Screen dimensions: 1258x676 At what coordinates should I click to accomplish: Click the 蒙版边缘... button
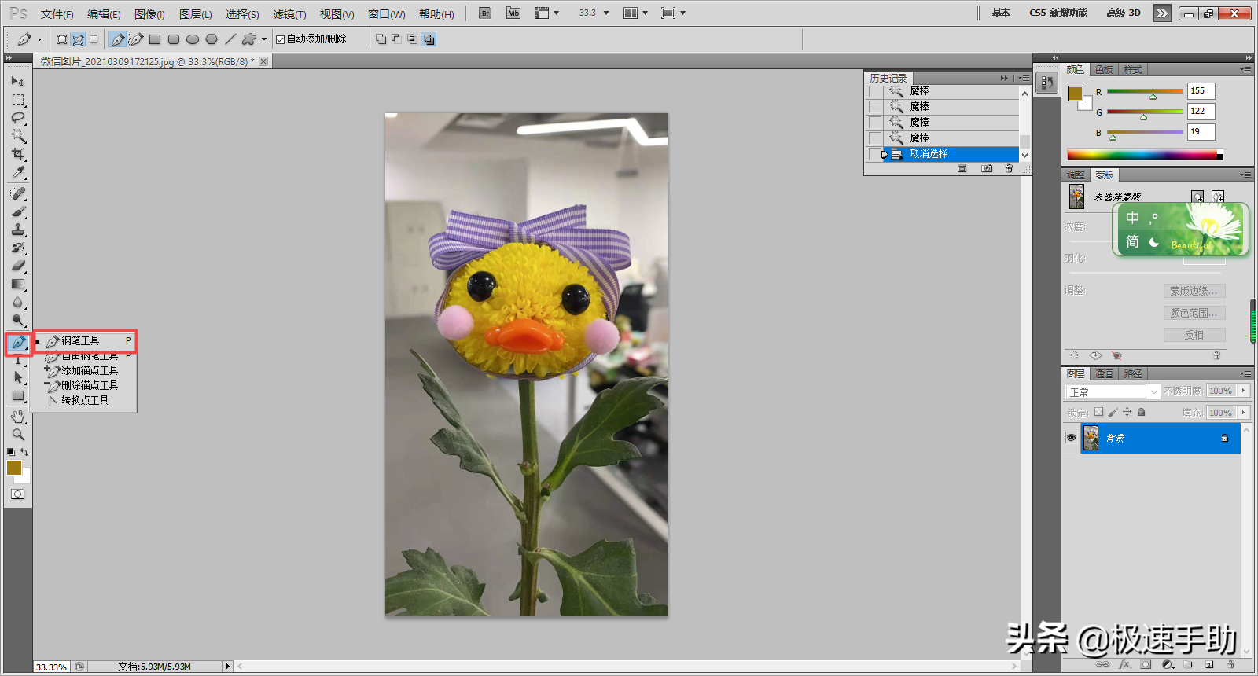1194,291
